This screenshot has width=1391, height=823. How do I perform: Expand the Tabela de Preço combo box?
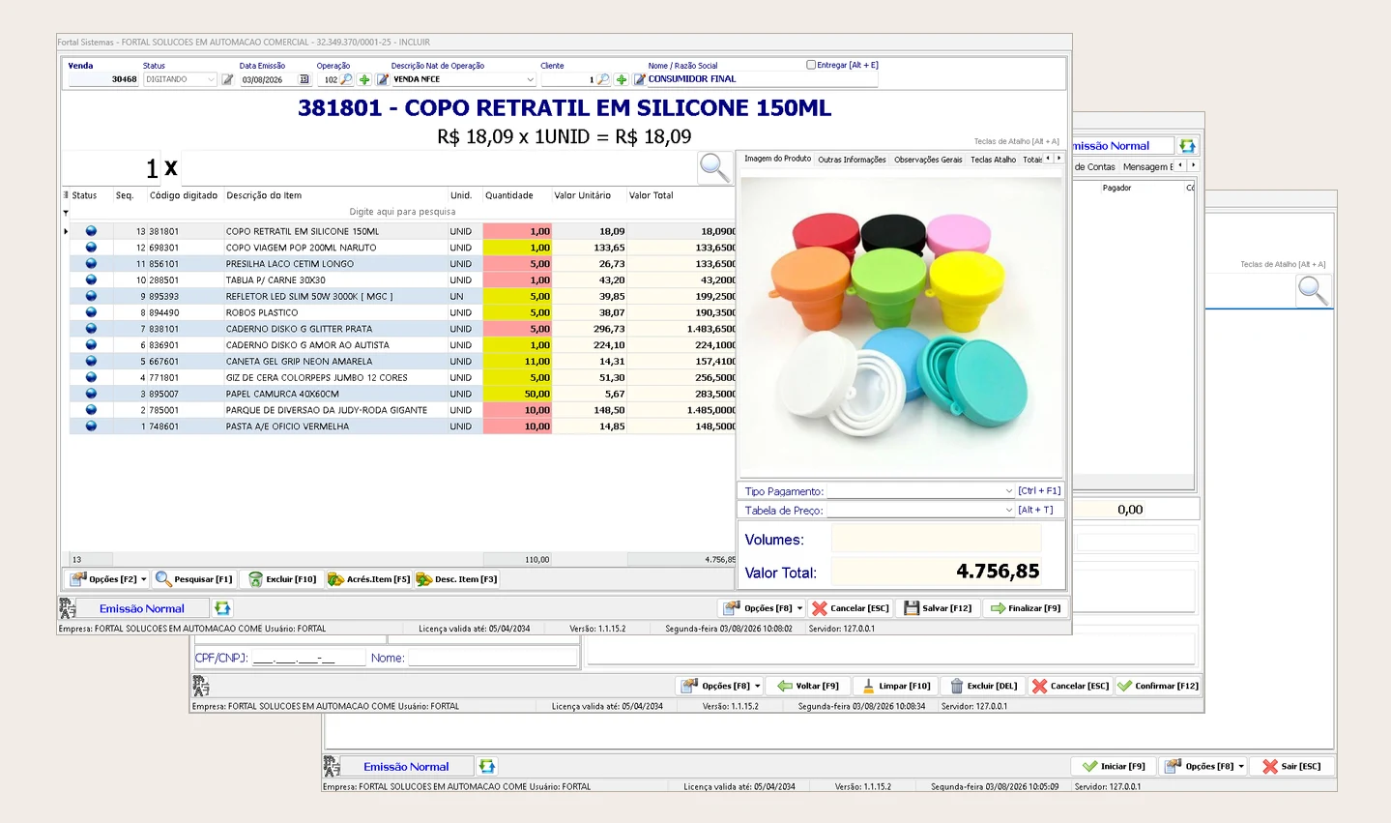[1008, 510]
